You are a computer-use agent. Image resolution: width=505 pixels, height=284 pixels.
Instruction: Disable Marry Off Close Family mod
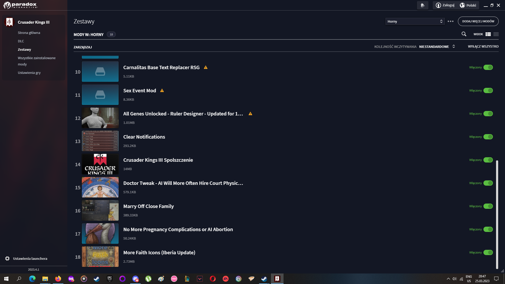coord(488,206)
